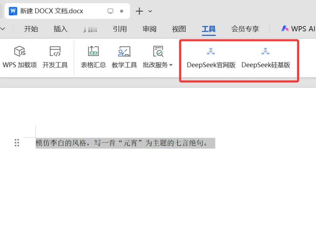Open the 会员专享 tab
The width and height of the screenshot is (316, 237).
click(245, 29)
